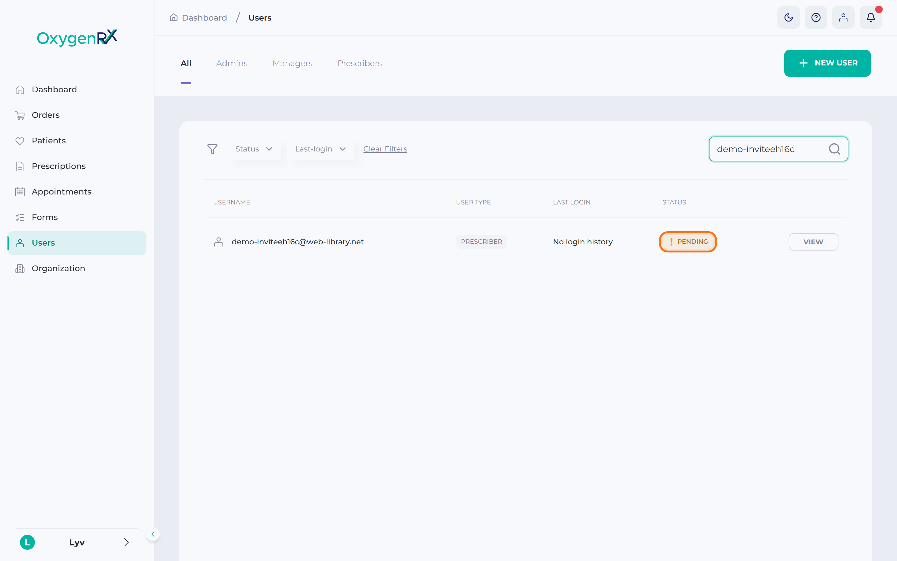Image resolution: width=897 pixels, height=561 pixels.
Task: Click the PRESCRIBER user type badge
Action: pos(482,242)
